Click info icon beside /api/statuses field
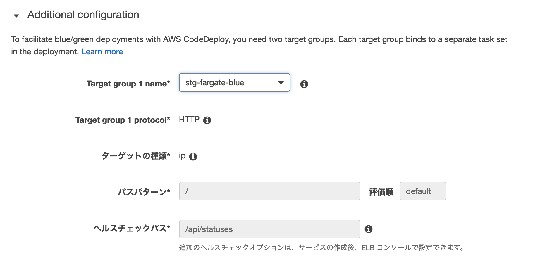 [368, 229]
